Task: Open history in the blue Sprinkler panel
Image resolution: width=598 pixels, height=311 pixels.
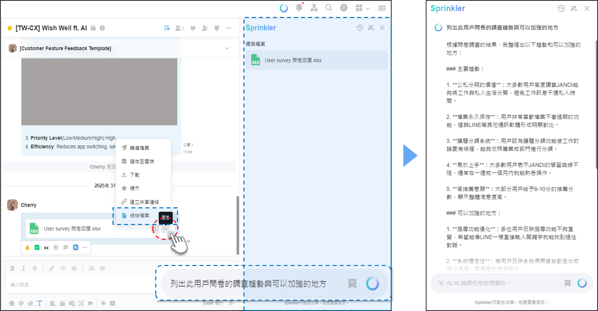Action: [360, 28]
